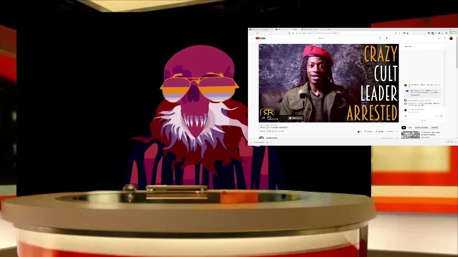Expand the video description chevron near Subscribe
The height and width of the screenshot is (257, 458).
[x=396, y=138]
